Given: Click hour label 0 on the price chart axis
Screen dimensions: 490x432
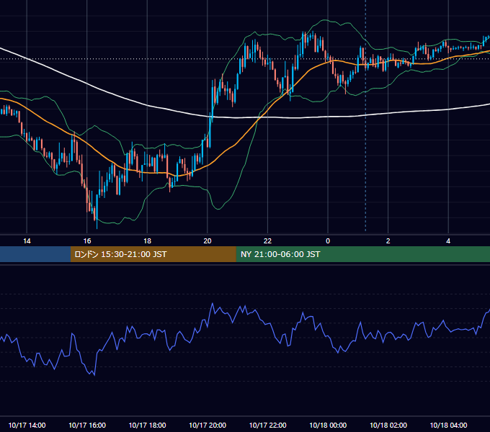Looking at the screenshot, I should [328, 241].
